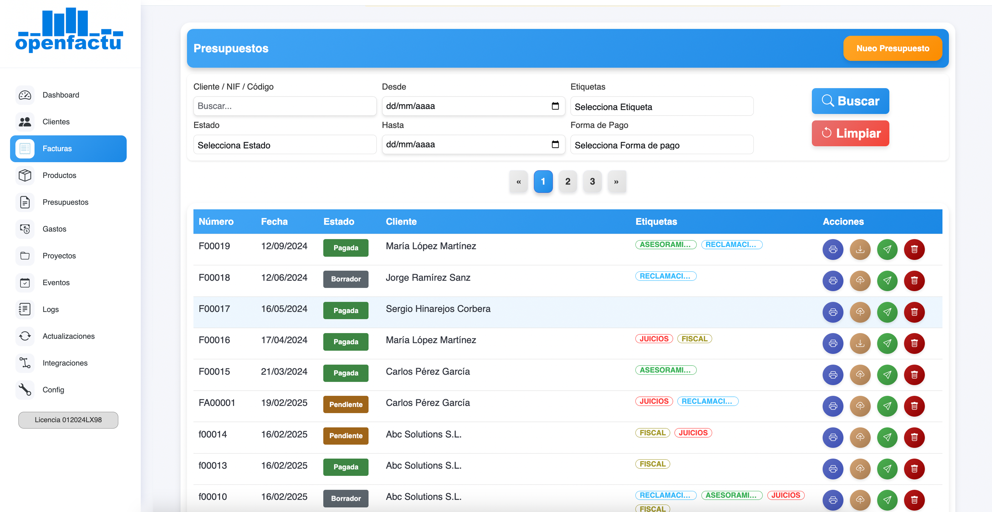Click the Nueo Presupuesto button
This screenshot has width=992, height=512.
click(x=892, y=48)
